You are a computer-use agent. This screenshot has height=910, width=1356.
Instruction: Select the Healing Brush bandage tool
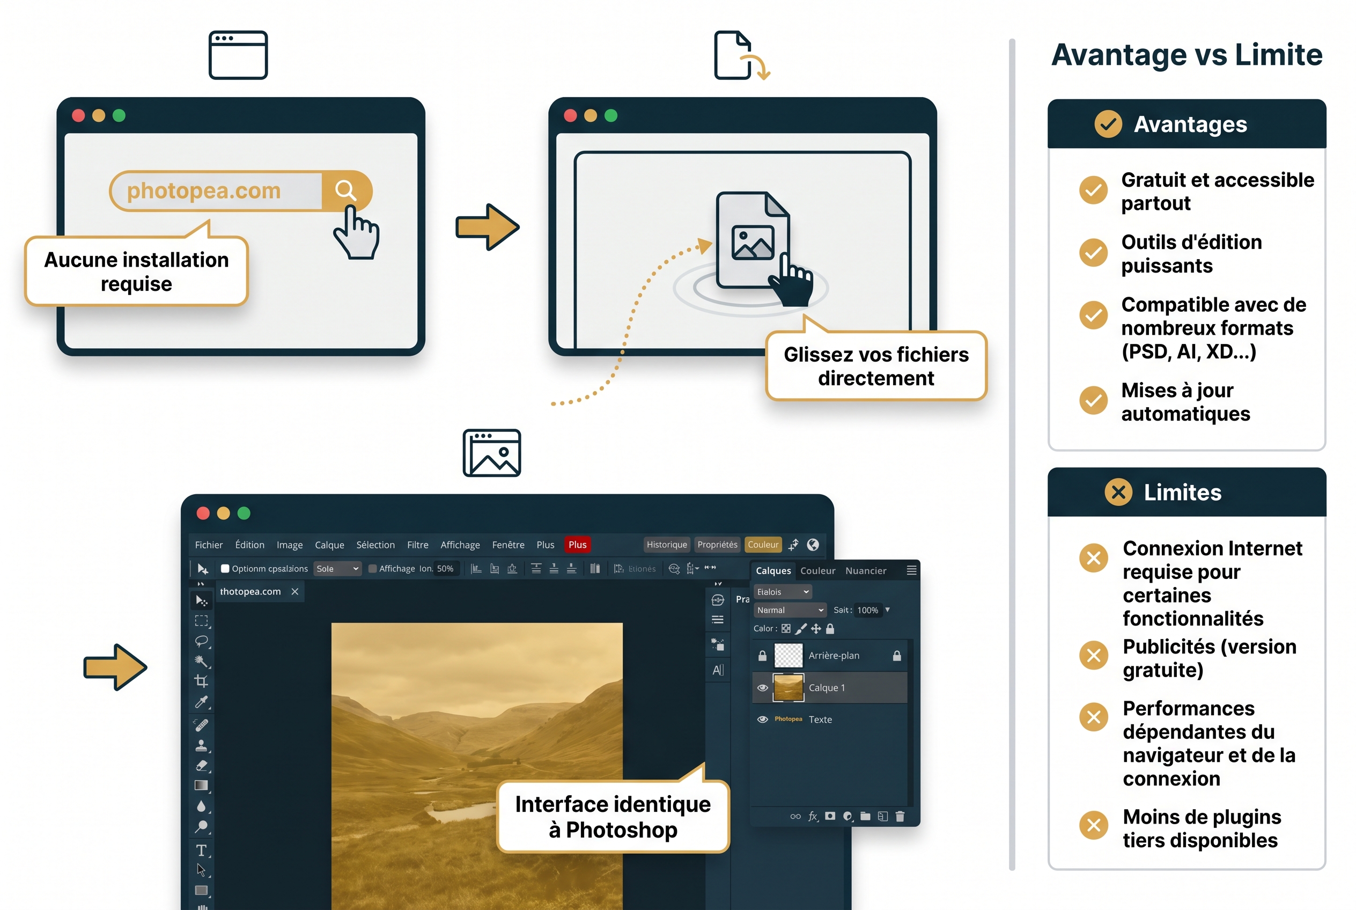click(x=201, y=725)
